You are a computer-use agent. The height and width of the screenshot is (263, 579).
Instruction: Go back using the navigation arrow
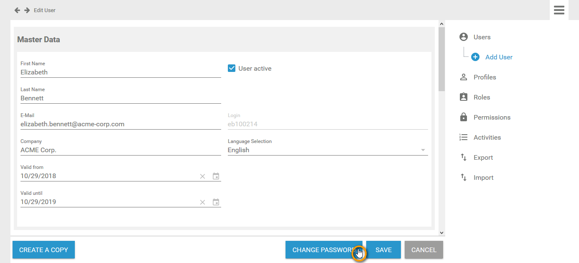[17, 10]
